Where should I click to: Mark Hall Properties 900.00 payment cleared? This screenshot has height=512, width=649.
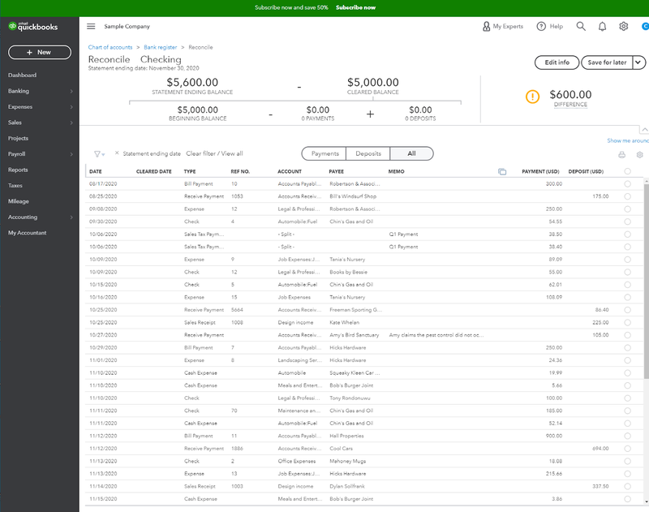coord(627,436)
